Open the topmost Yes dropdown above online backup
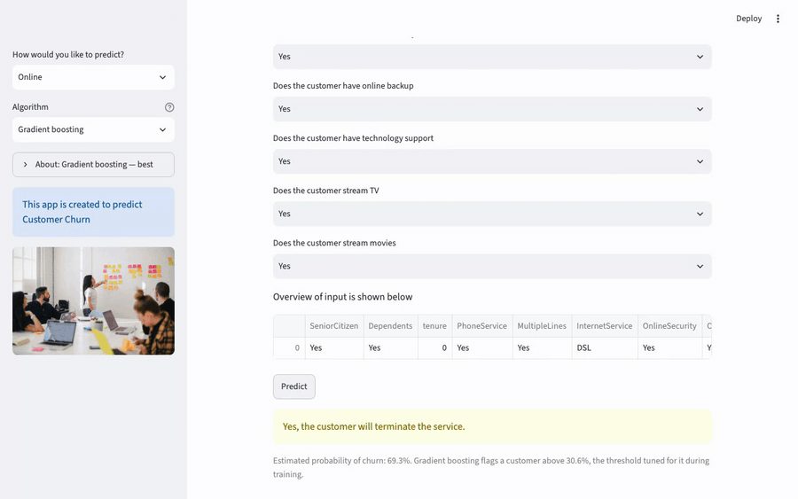798x499 pixels. point(492,57)
